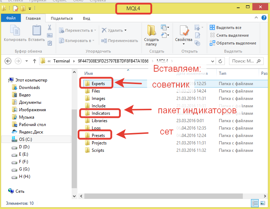Open Downloads in the navigation pane
270x209 pixels.
(x=29, y=88)
